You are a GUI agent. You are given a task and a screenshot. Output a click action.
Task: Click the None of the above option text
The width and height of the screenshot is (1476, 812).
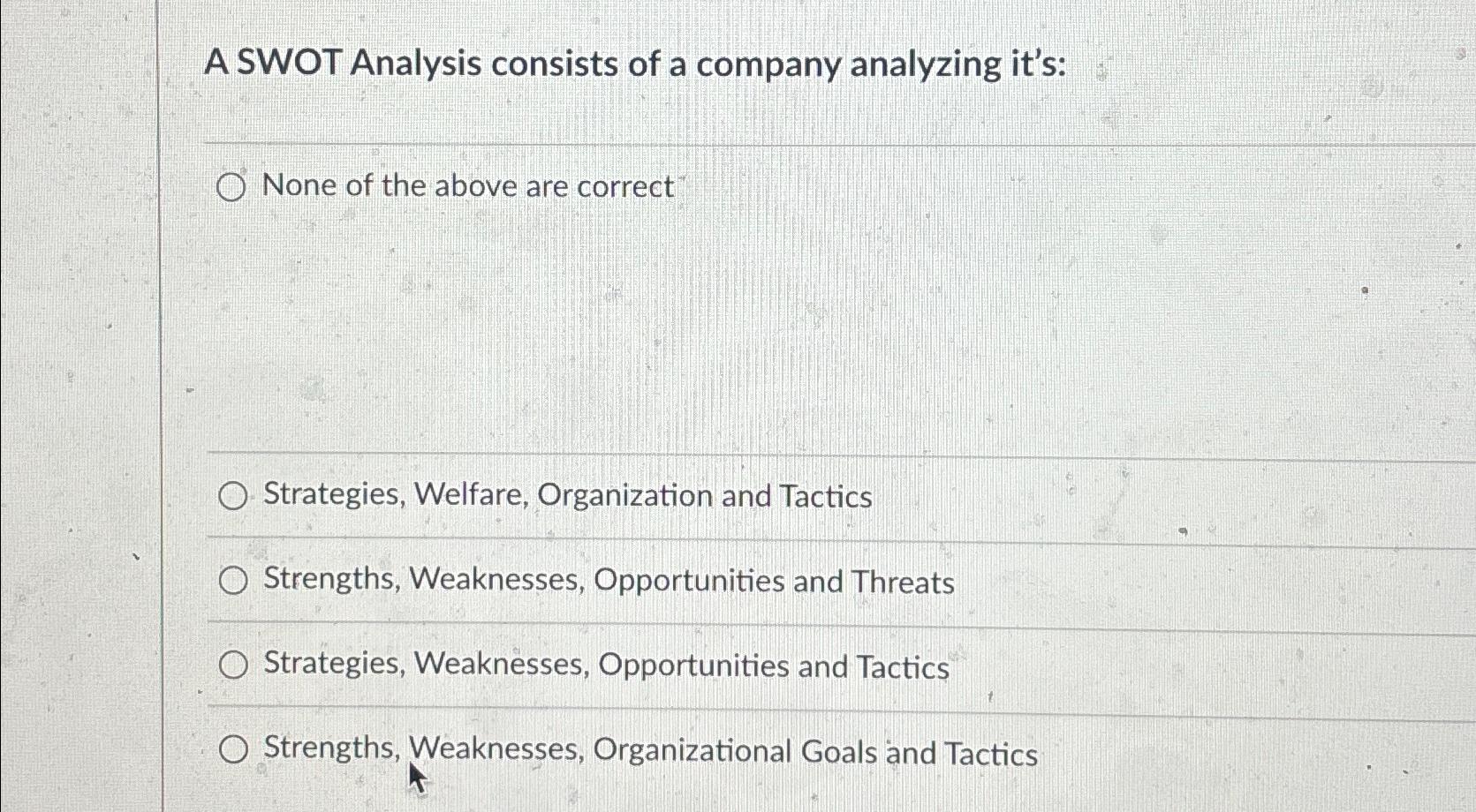[x=466, y=185]
